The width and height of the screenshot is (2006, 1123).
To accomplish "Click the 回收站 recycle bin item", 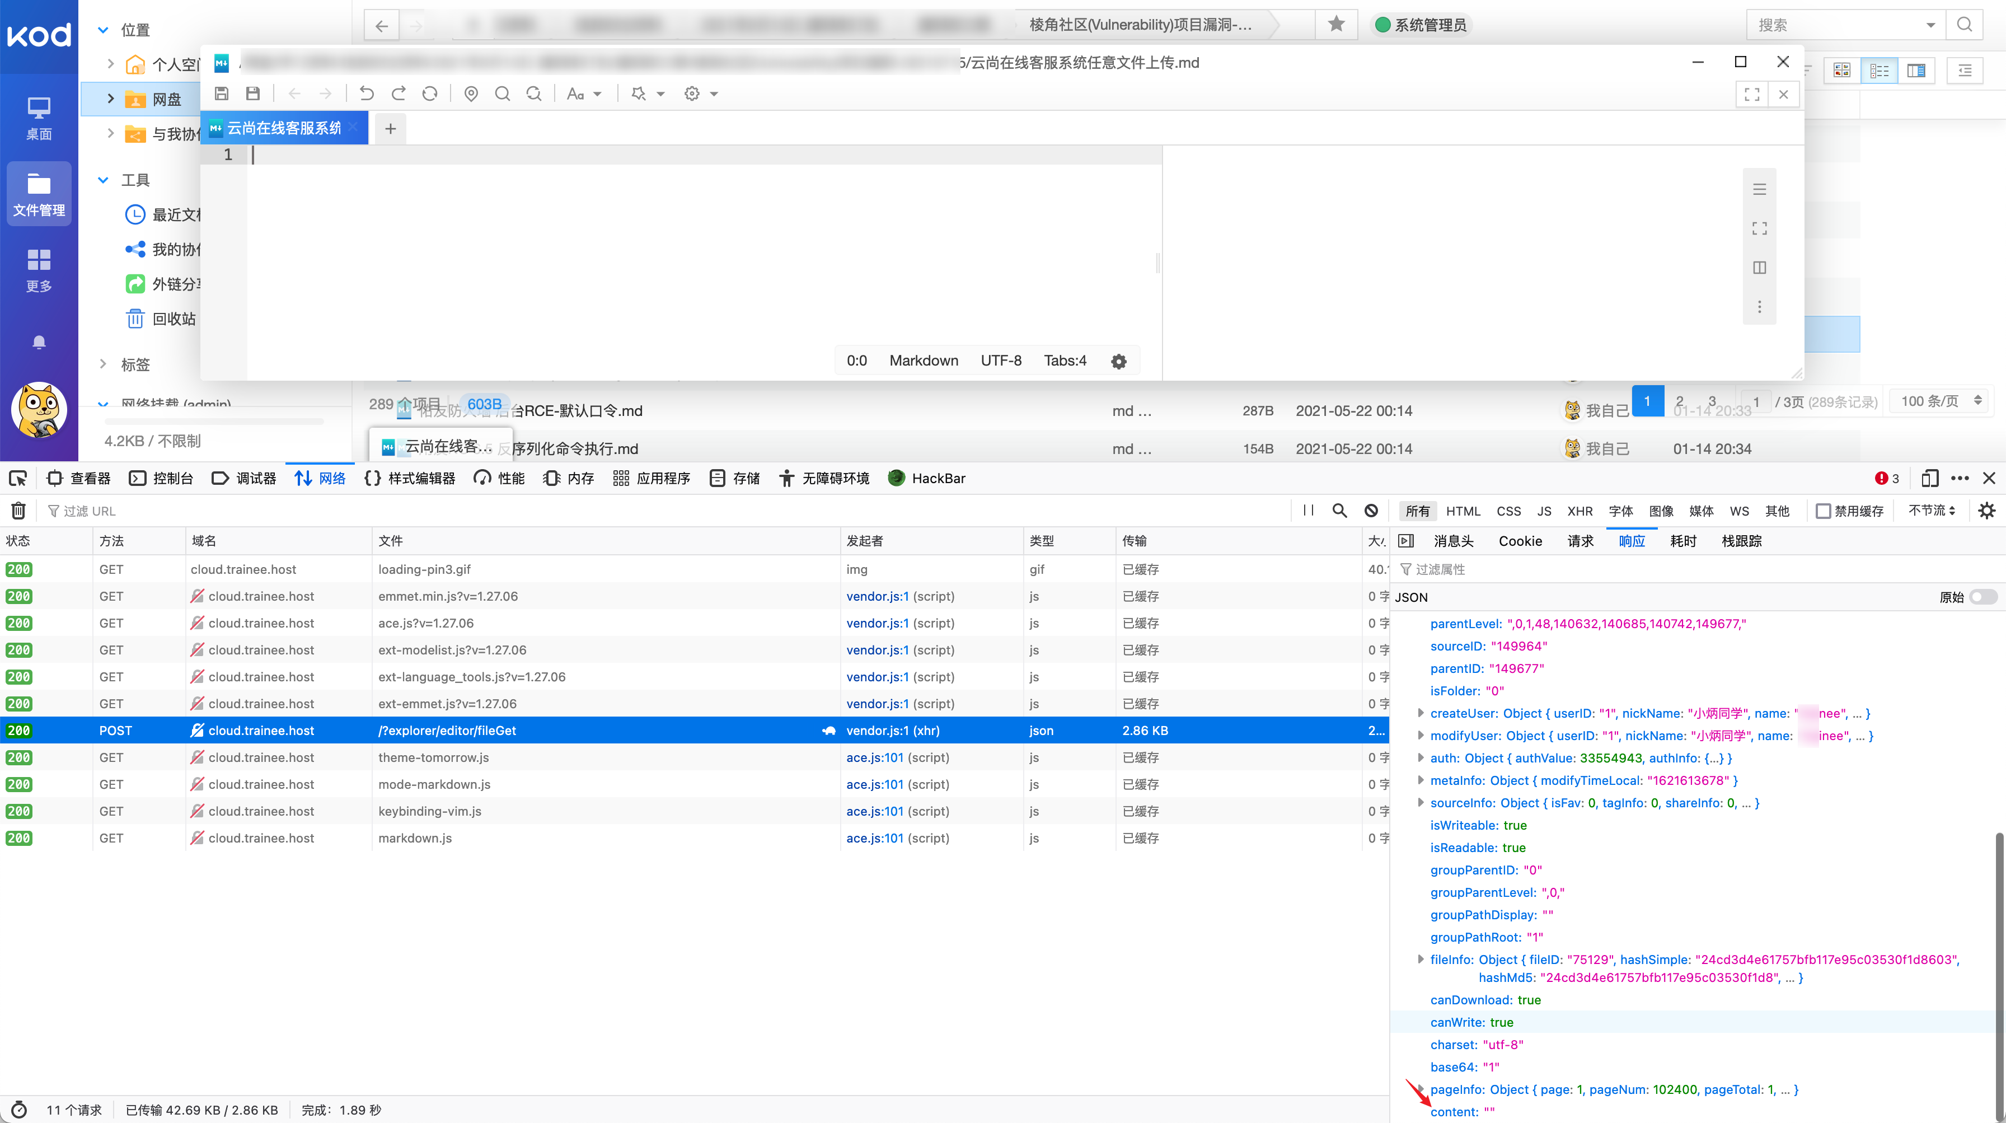I will click(161, 319).
